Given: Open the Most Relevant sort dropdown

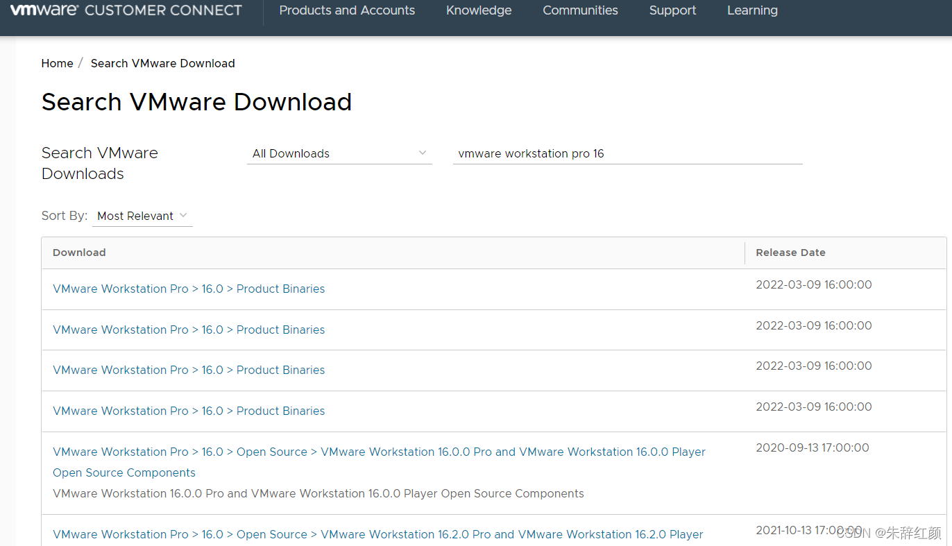Looking at the screenshot, I should click(142, 216).
